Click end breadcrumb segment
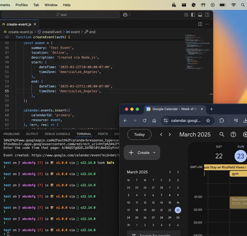The height and width of the screenshot is (236, 247). pos(90,32)
